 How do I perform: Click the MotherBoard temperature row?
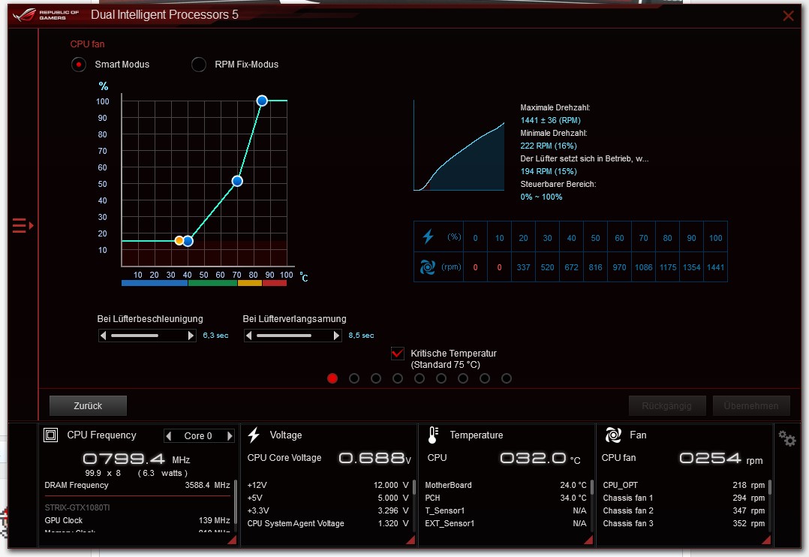[x=506, y=485]
